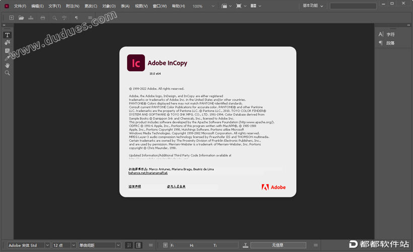Click the update copyfit icon near 无信息
413x252 pixels.
[245, 245]
